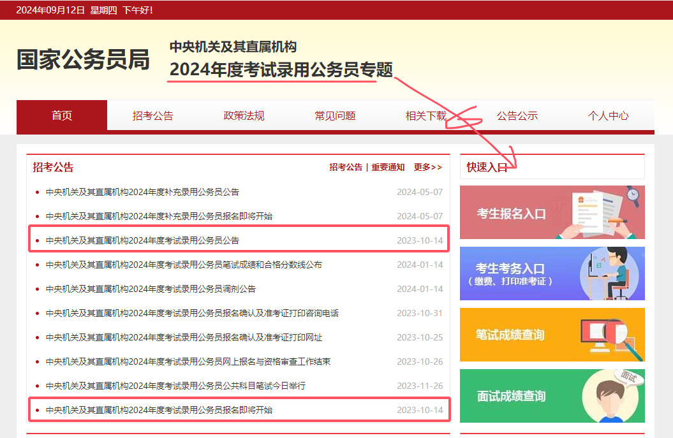Click the monitor magnifier illustration on 笔试成绩查询
673x438 pixels.
pos(612,339)
